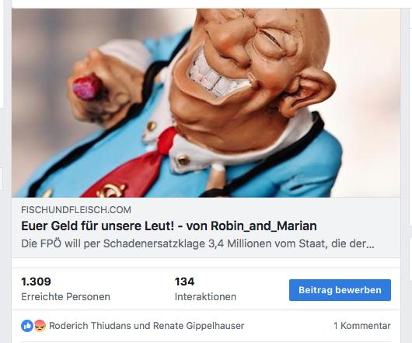This screenshot has height=343, width=412.
Task: Open Renate Gippelhauser's name in reactions
Action: tap(199, 326)
